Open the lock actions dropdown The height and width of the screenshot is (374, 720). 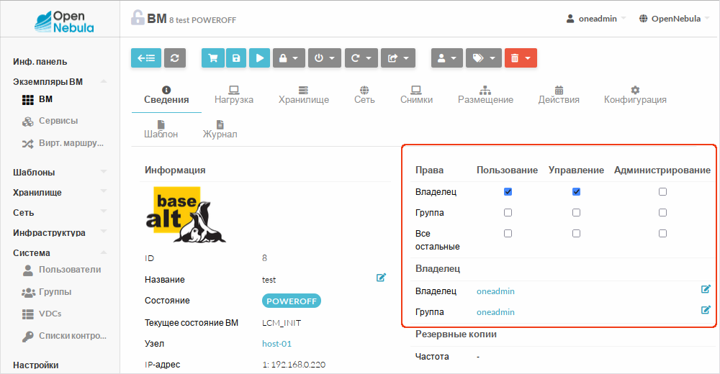[289, 58]
